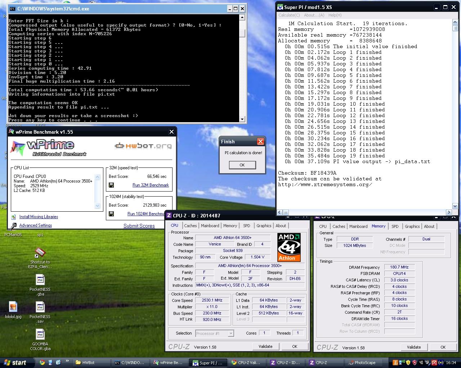The width and height of the screenshot is (461, 368).
Task: Open SPD tab in the Memory CPU-Z window
Action: 395,226
